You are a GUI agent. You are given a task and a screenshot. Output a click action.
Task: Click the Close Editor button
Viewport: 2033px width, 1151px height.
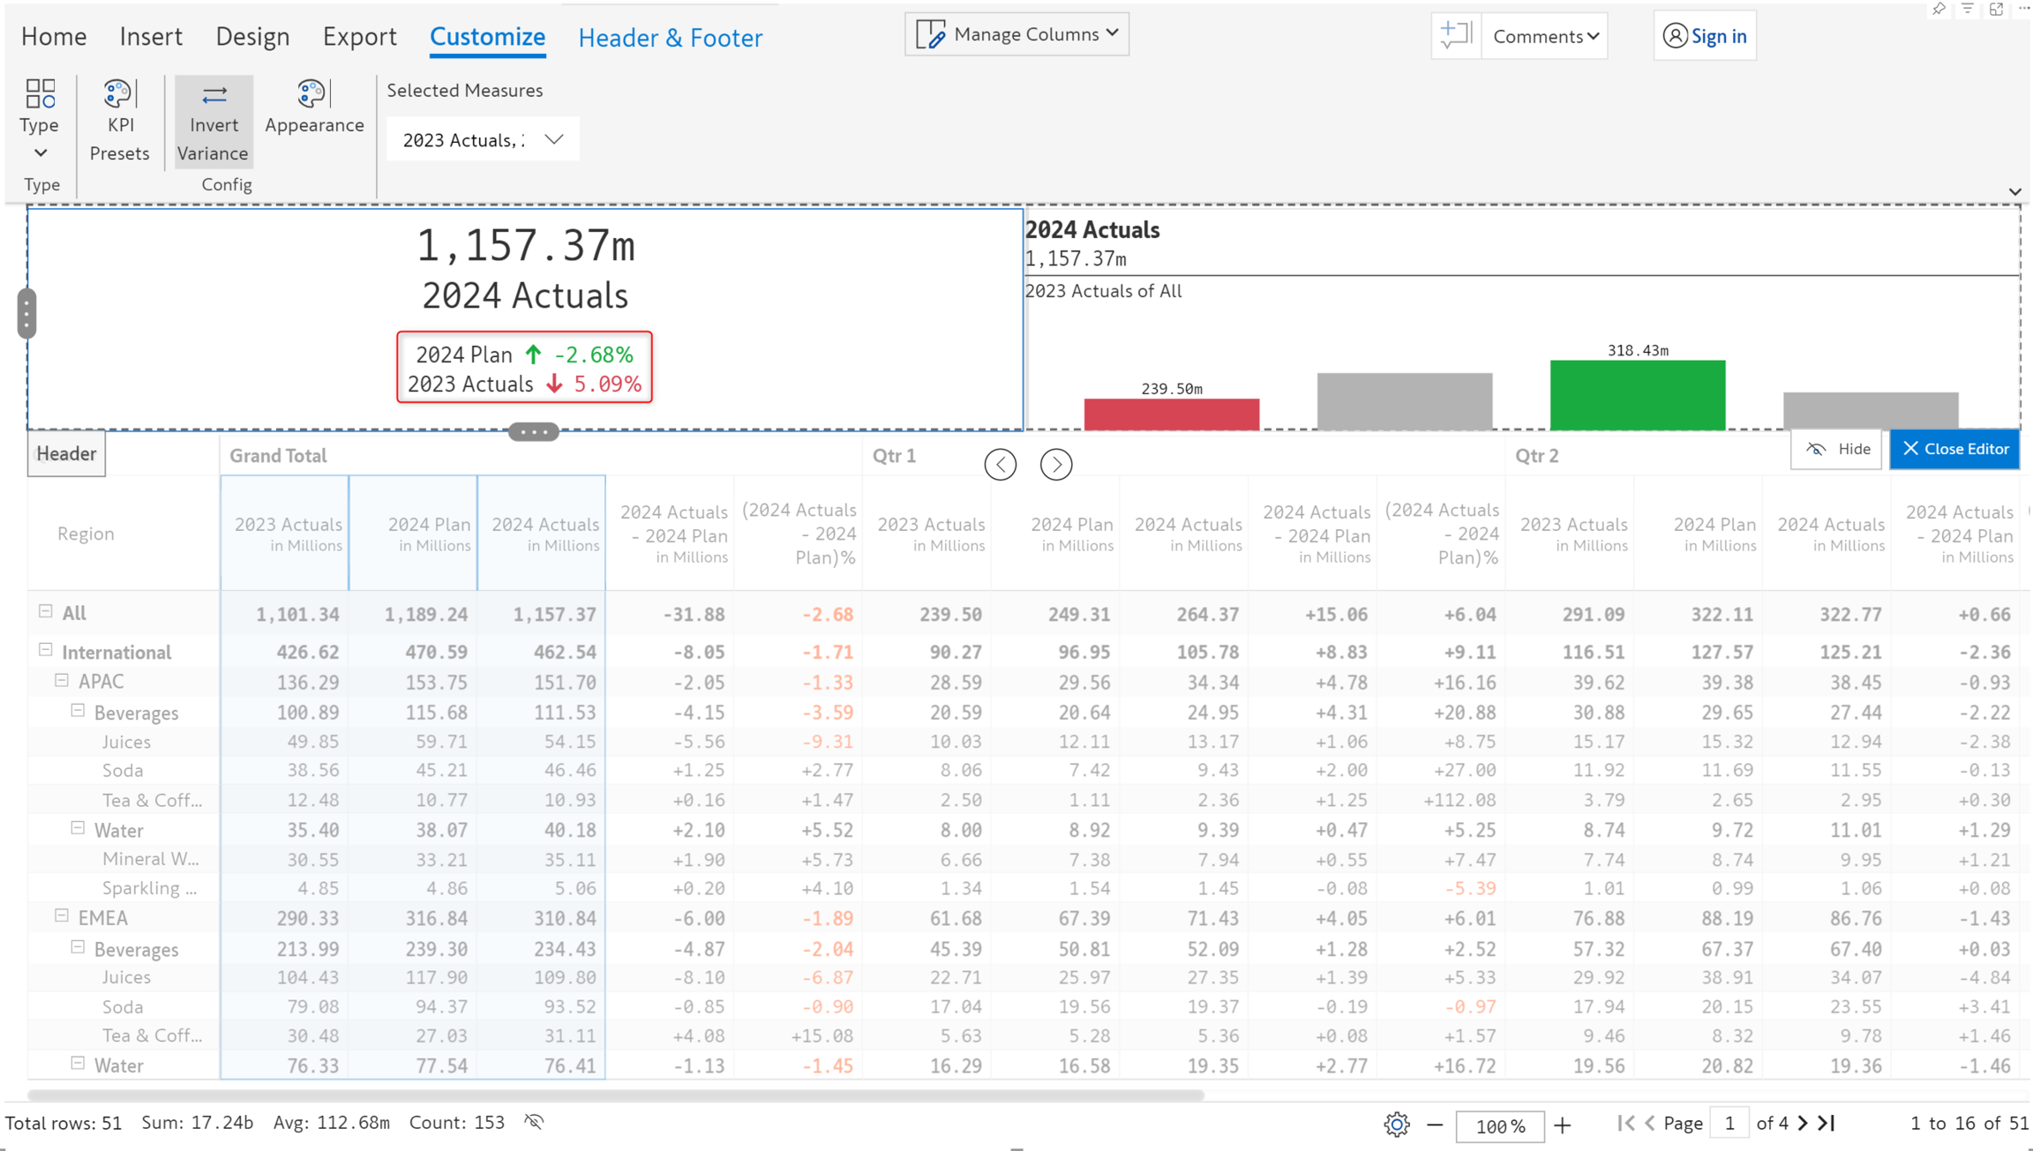coord(1954,449)
